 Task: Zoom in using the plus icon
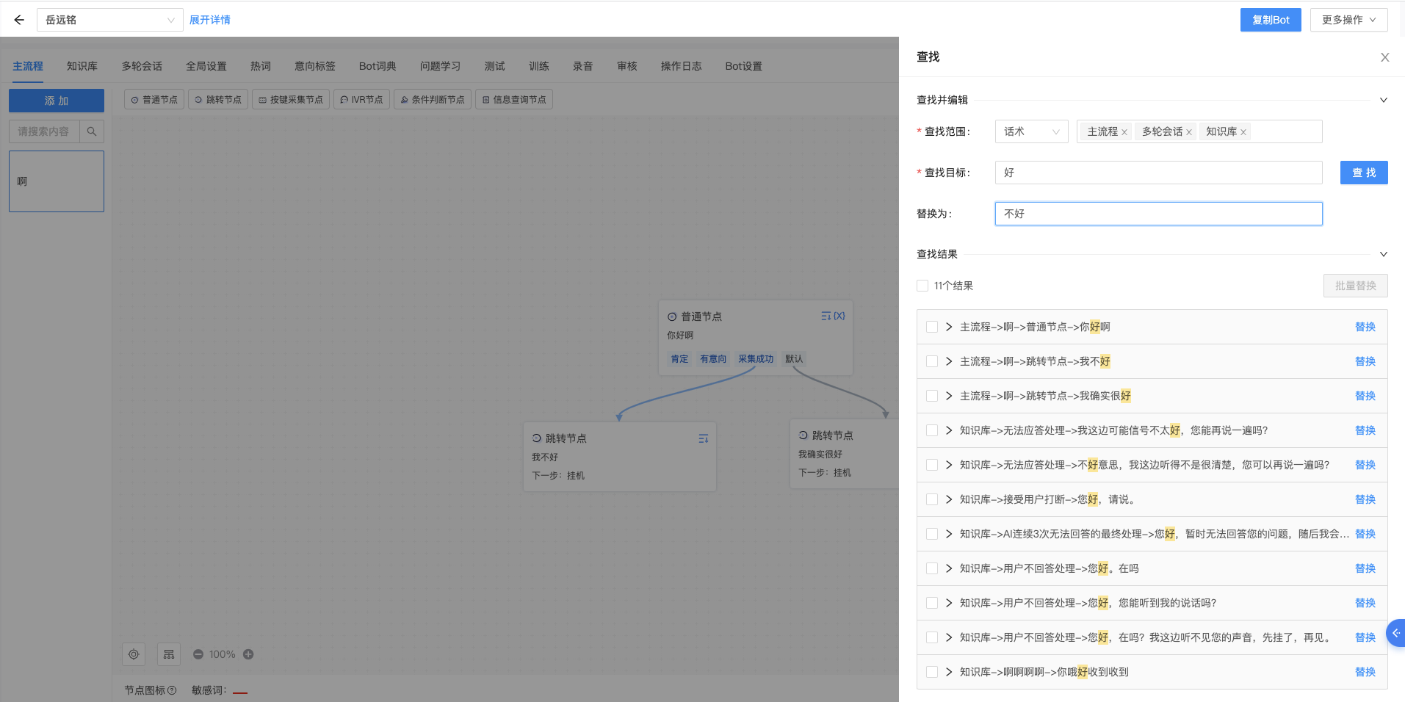coord(248,654)
